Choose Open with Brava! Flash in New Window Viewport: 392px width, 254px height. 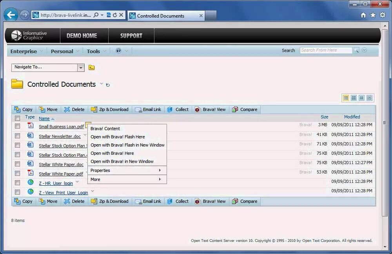coord(127,145)
